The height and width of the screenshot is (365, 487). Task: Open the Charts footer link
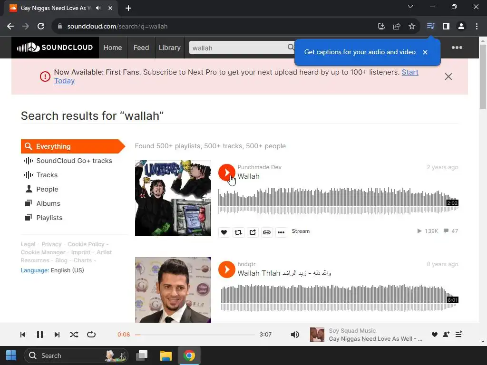[x=83, y=260]
